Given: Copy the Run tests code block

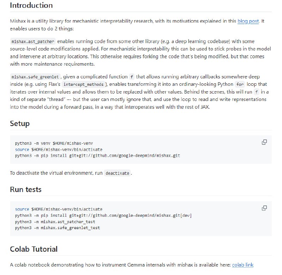Looking at the screenshot, I should 264,208.
